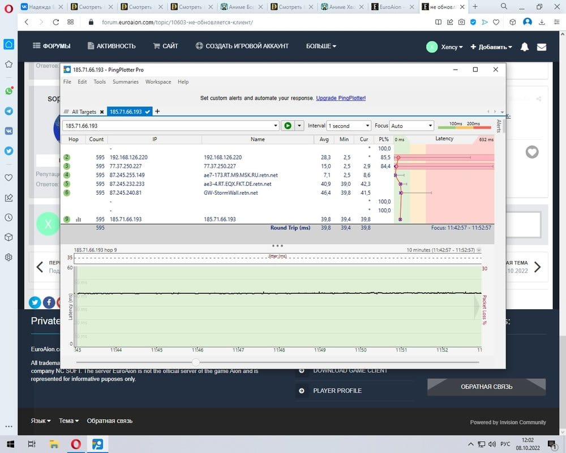The width and height of the screenshot is (566, 453).
Task: Open WhatsApp from the Opera sidebar
Action: (8, 91)
